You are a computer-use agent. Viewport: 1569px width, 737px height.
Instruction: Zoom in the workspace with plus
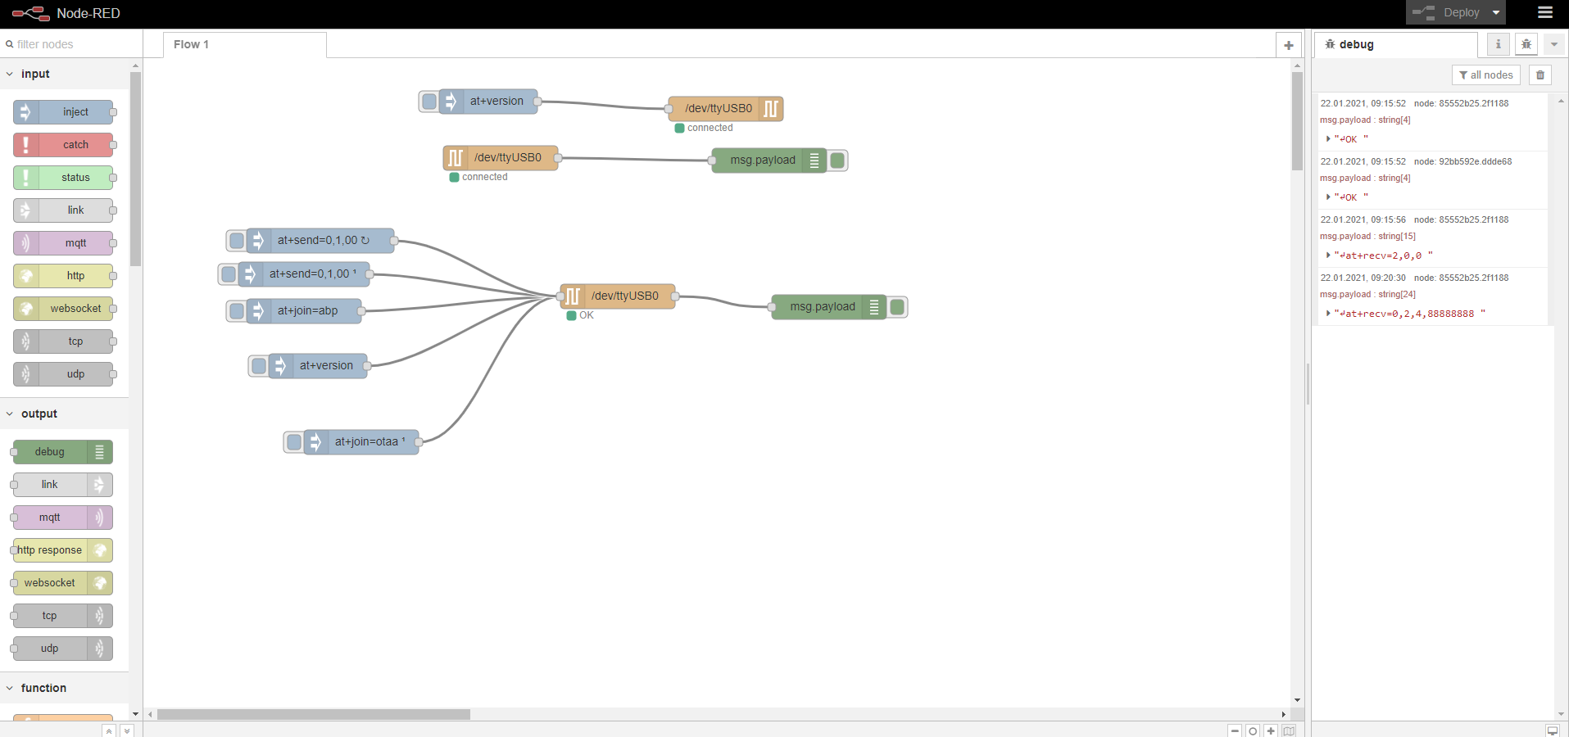[1271, 730]
